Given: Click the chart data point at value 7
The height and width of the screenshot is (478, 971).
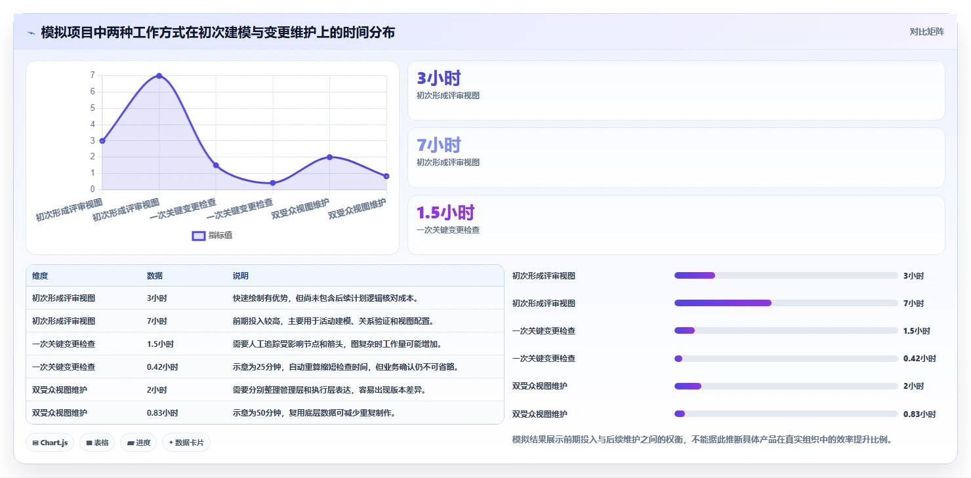Looking at the screenshot, I should pos(159,76).
